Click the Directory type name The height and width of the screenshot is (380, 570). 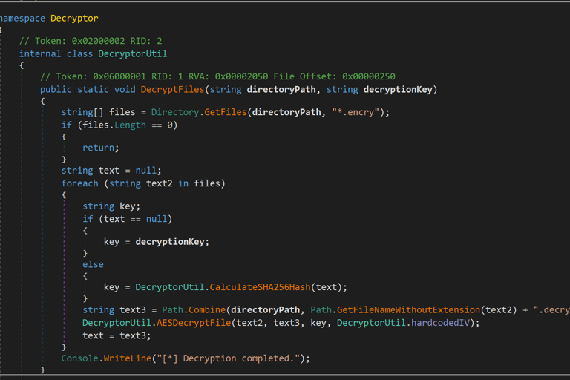pyautogui.click(x=175, y=112)
